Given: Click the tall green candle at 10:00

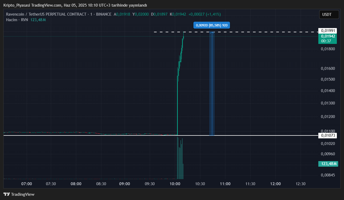Looking at the screenshot, I should 177,106.
